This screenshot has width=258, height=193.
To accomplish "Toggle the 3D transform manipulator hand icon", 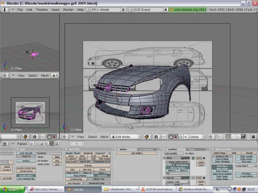I will point(170,137).
